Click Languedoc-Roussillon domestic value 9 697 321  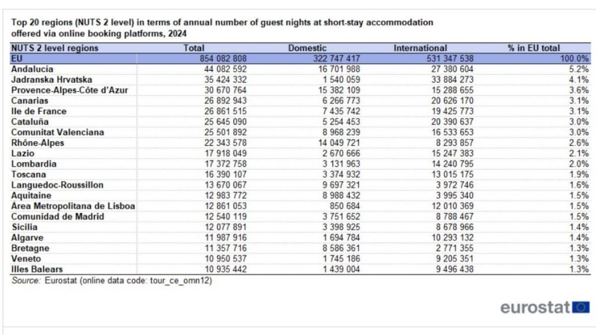[341, 185]
